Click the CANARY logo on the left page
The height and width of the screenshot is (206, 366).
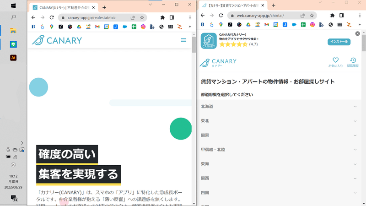(57, 40)
